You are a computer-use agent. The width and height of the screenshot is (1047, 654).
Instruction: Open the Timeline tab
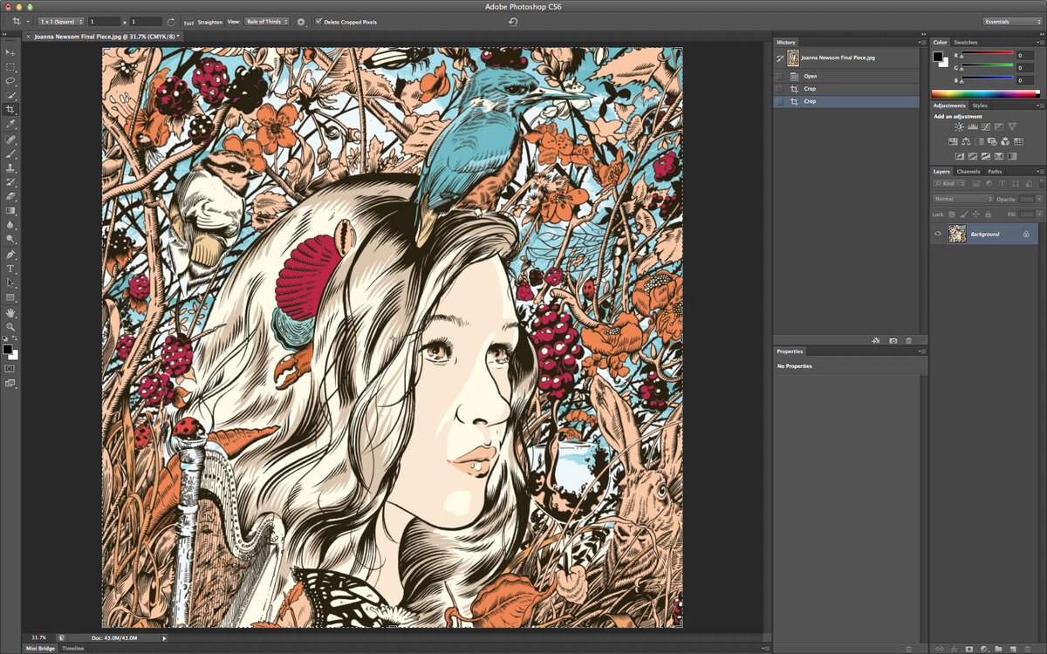pos(73,649)
